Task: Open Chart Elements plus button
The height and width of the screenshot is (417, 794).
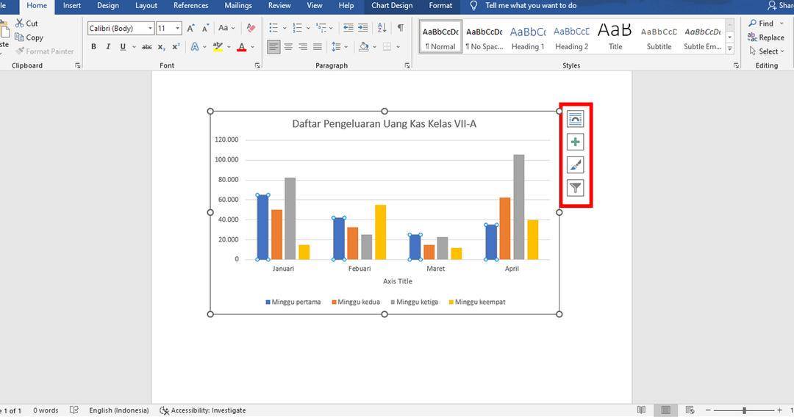Action: pyautogui.click(x=575, y=142)
